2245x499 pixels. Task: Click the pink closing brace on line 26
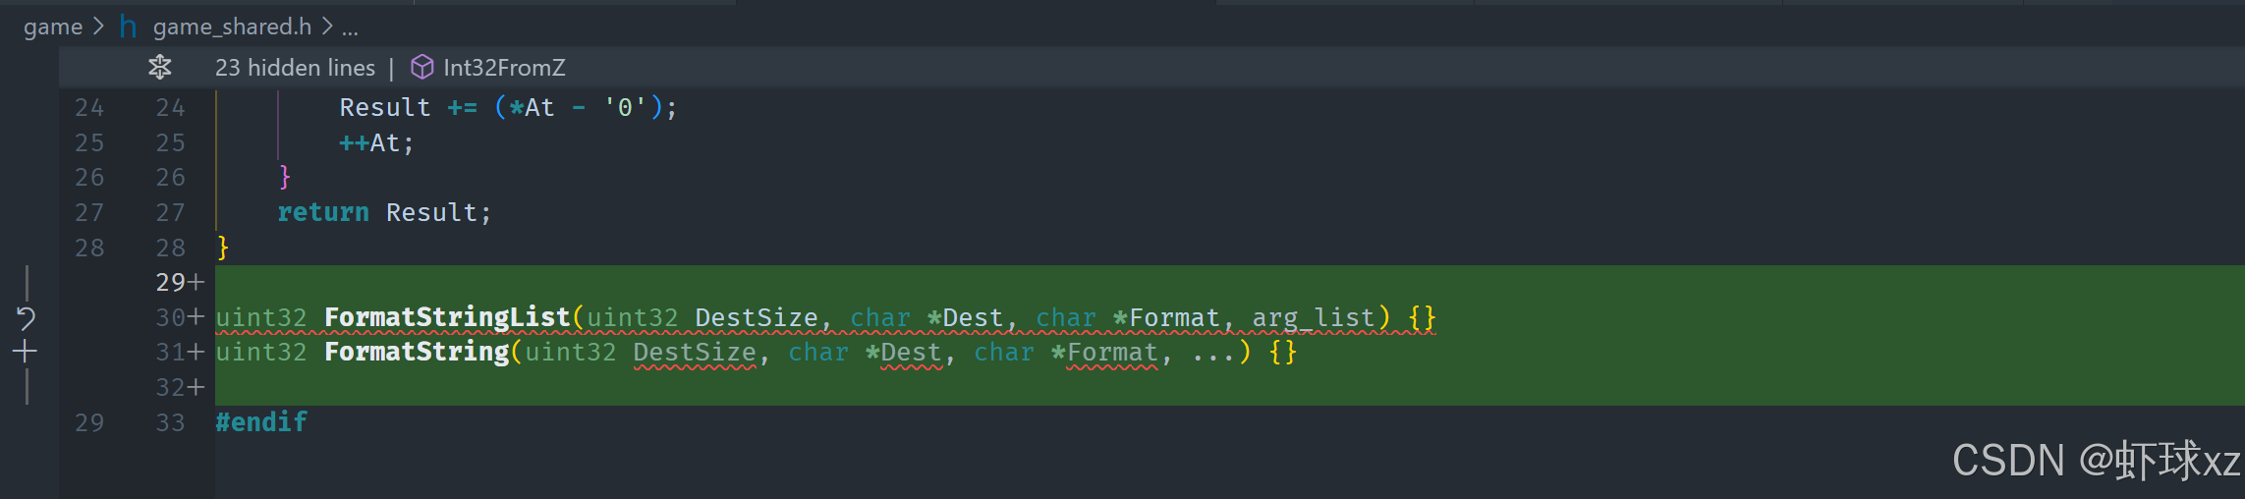click(x=285, y=177)
